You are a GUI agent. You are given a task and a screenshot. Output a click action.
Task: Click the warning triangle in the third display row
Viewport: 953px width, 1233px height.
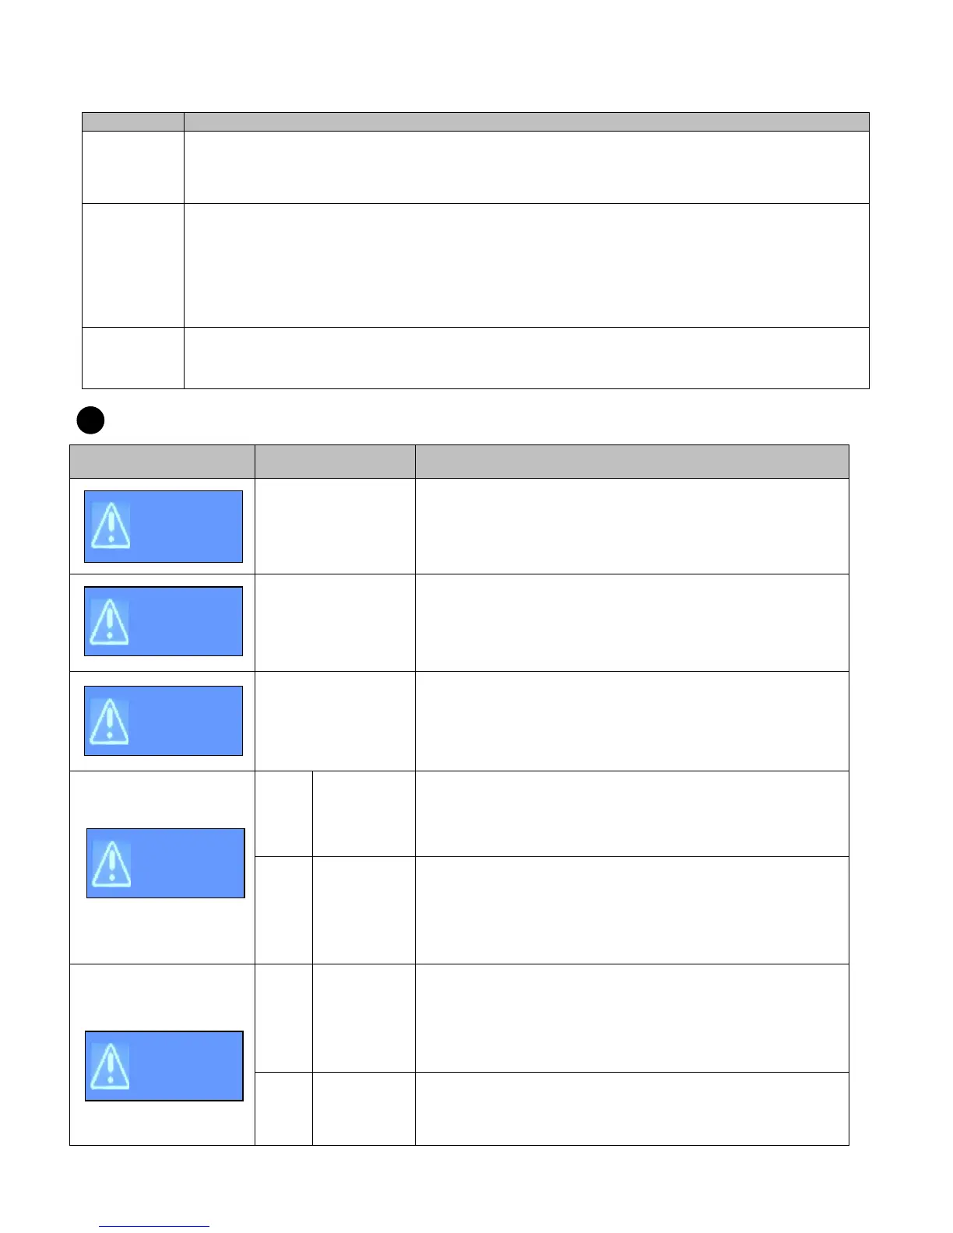(110, 721)
